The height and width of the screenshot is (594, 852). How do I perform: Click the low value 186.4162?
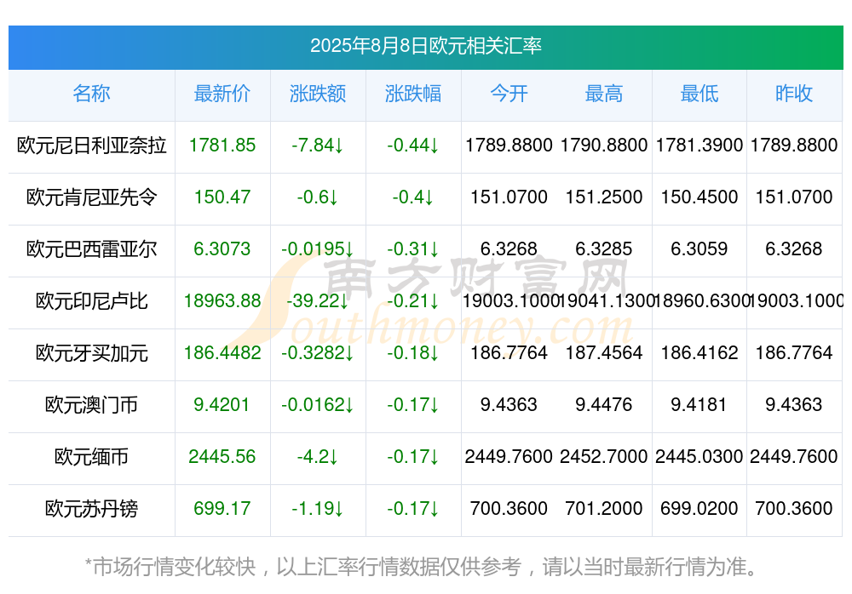[x=699, y=353]
